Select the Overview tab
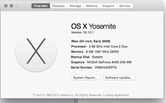Viewport: 166px width, 103px height. (x=41, y=6)
